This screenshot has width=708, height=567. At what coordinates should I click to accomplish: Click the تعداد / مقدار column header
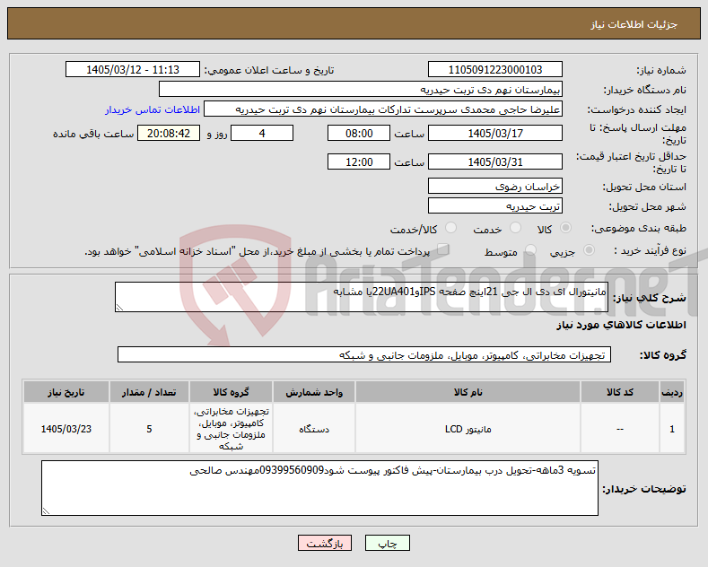(x=149, y=392)
